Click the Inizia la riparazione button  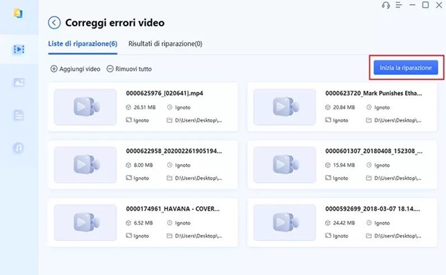click(406, 68)
